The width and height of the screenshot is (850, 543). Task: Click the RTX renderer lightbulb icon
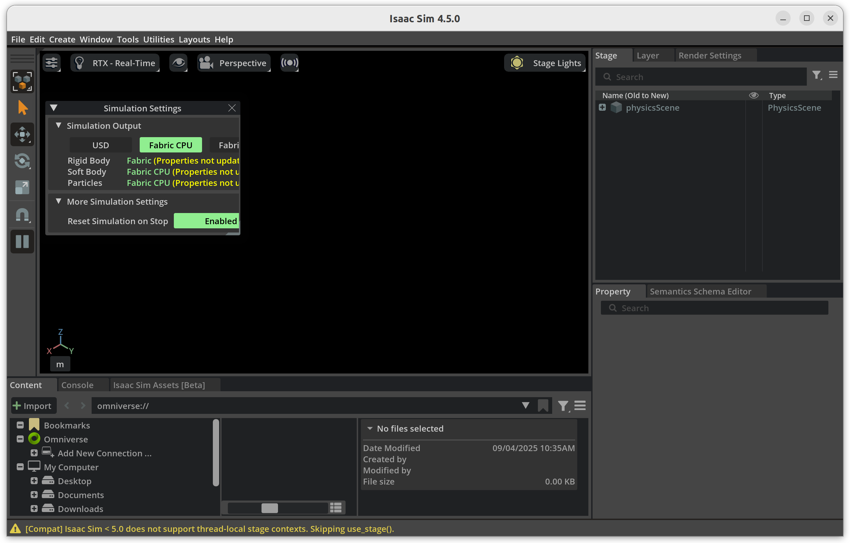[79, 63]
